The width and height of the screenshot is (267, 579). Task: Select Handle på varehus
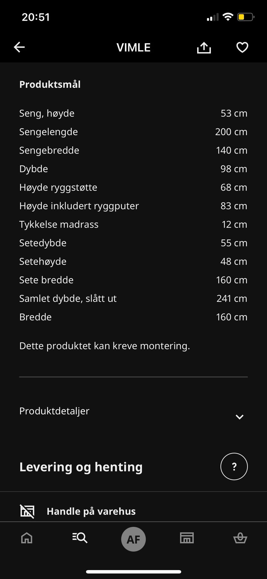[91, 511]
